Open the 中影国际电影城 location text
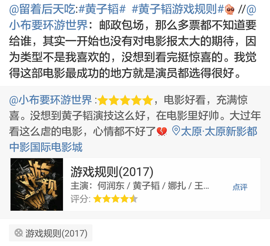 tap(46, 147)
